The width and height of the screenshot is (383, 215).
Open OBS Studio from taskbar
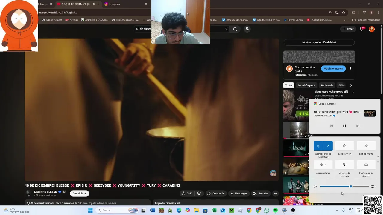(293, 210)
